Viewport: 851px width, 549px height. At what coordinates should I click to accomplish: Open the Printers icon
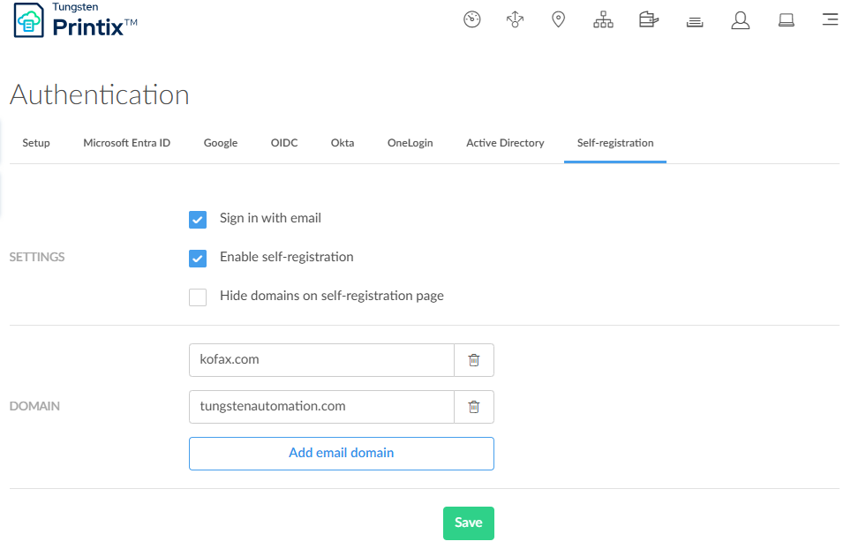pyautogui.click(x=649, y=19)
